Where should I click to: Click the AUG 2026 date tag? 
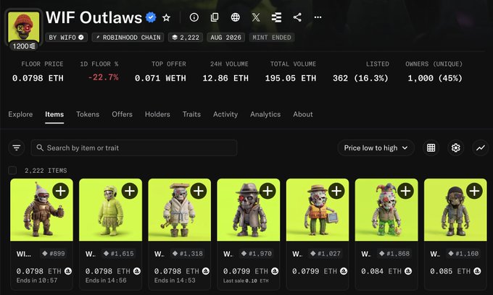click(x=225, y=38)
